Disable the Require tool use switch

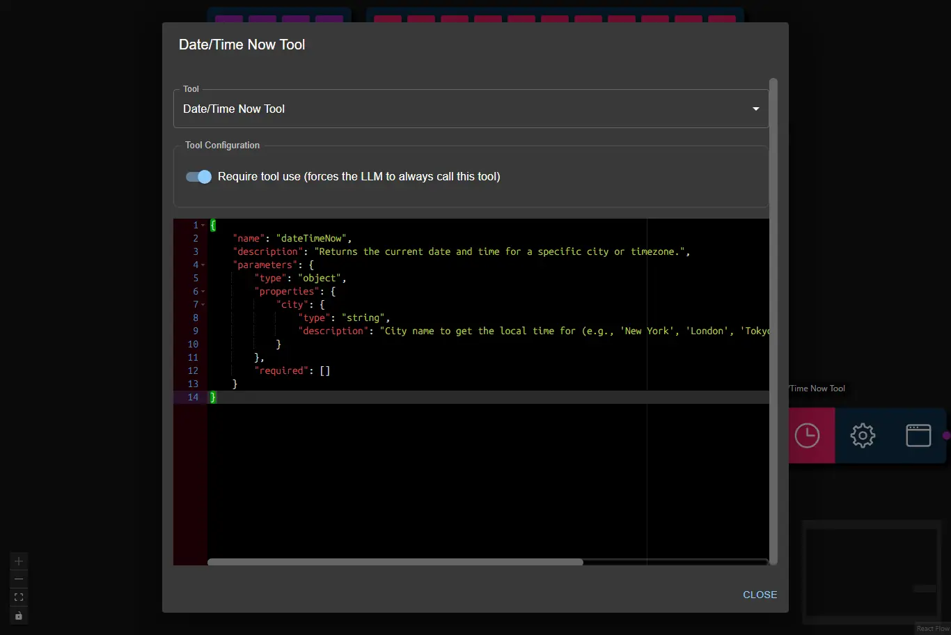point(199,177)
